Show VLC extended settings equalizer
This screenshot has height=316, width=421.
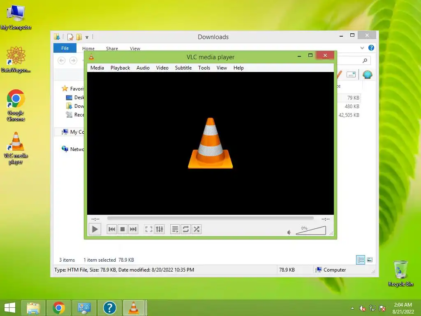(x=160, y=229)
